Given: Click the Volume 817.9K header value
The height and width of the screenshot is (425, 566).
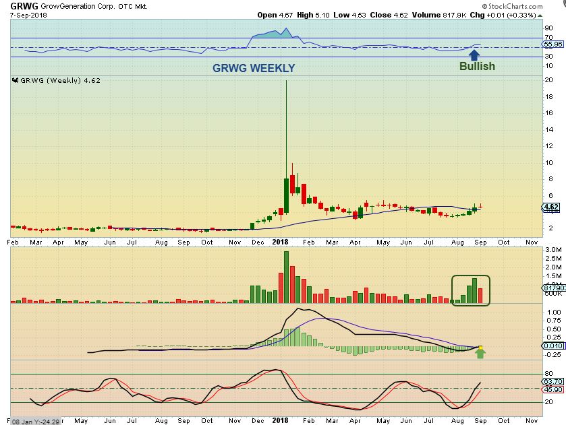Looking at the screenshot, I should (x=440, y=15).
